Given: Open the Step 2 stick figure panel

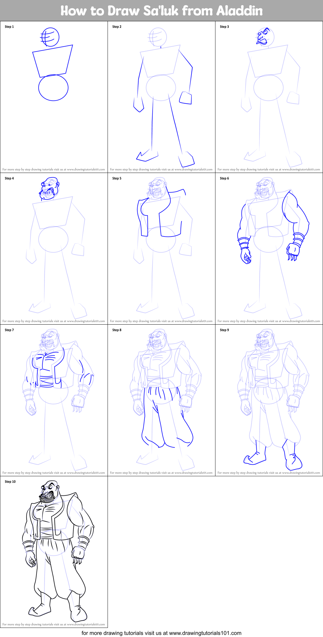Looking at the screenshot, I should 161,97.
